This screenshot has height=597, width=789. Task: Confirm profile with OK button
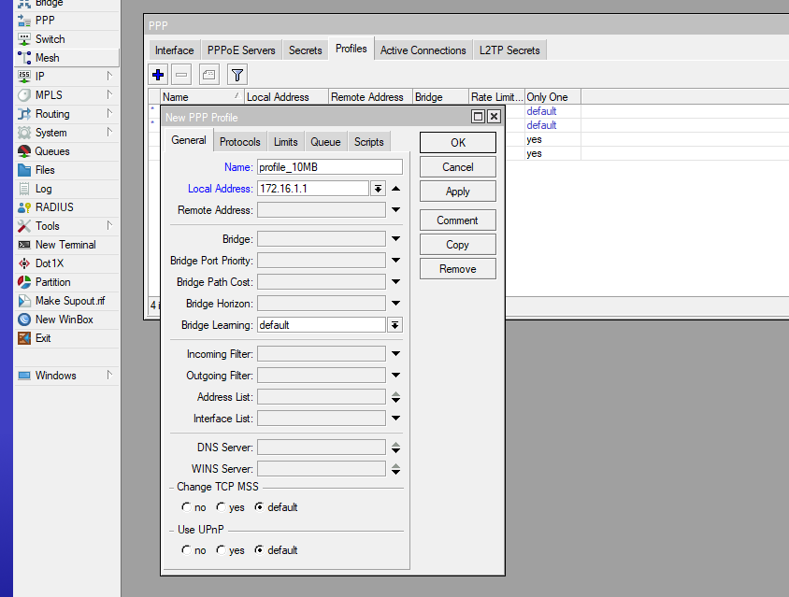tap(458, 142)
